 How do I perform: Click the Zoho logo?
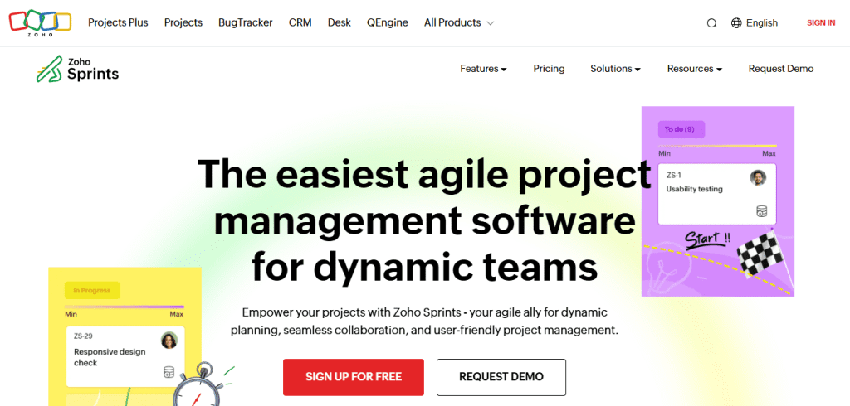(x=40, y=22)
